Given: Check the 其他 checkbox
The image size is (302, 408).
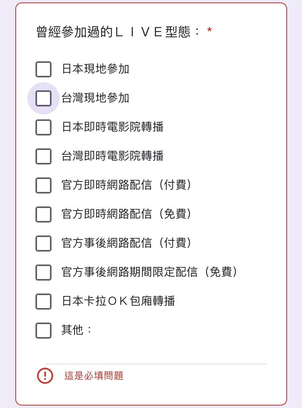Looking at the screenshot, I should pos(43,331).
